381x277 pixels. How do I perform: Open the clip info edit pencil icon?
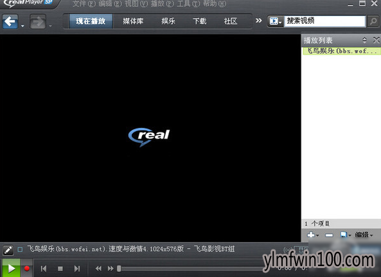coord(8,250)
